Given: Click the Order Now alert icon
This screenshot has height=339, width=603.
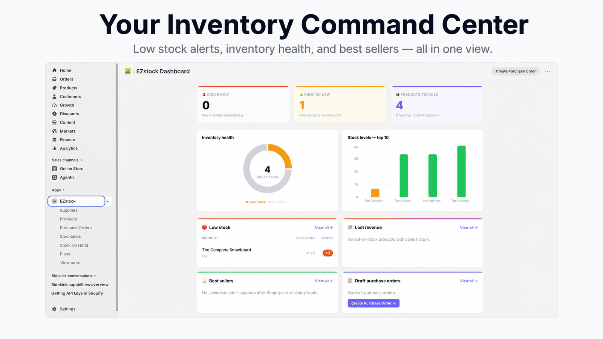Looking at the screenshot, I should click(204, 95).
